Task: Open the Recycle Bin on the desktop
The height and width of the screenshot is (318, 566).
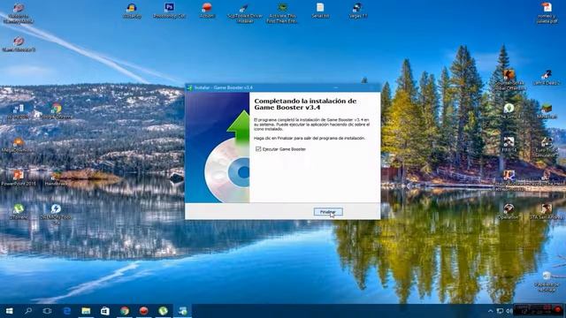Action: coord(547,281)
